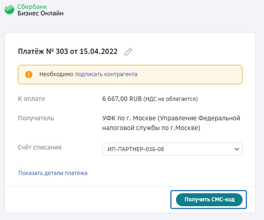The height and width of the screenshot is (220, 264).
Task: Click the «К оплате» label
Action: [32, 98]
